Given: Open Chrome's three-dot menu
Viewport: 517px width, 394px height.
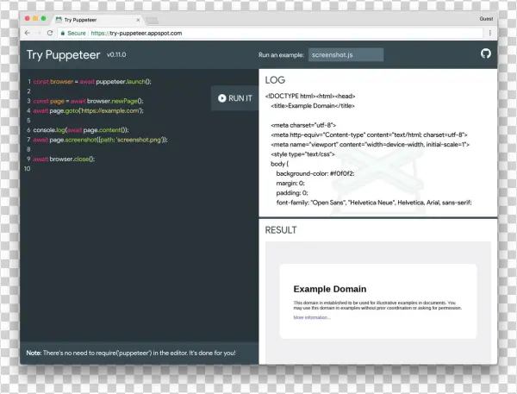Looking at the screenshot, I should pos(490,33).
